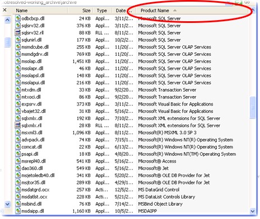
Task: Click the odbcbcp.dll file icon
Action: [x=18, y=18]
